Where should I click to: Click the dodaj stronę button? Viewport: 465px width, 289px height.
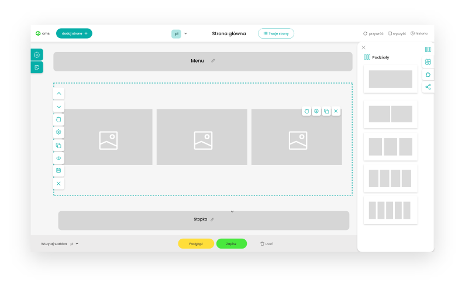coord(74,34)
